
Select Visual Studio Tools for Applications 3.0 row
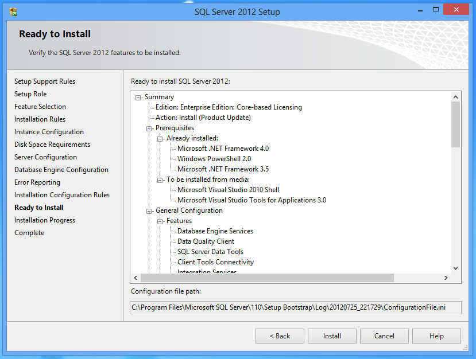(251, 200)
